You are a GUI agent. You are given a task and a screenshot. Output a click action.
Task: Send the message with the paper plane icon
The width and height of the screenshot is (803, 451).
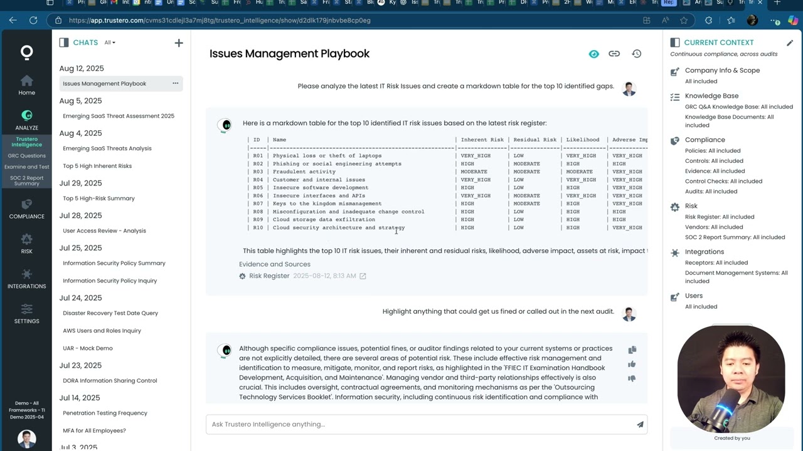pyautogui.click(x=640, y=425)
